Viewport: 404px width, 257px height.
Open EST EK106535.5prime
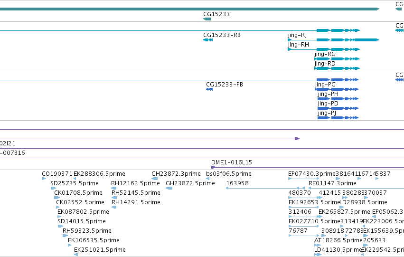[x=94, y=240]
